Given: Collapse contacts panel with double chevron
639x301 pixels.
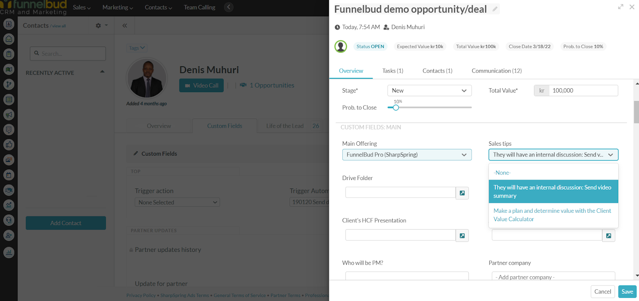Looking at the screenshot, I should click(x=125, y=26).
